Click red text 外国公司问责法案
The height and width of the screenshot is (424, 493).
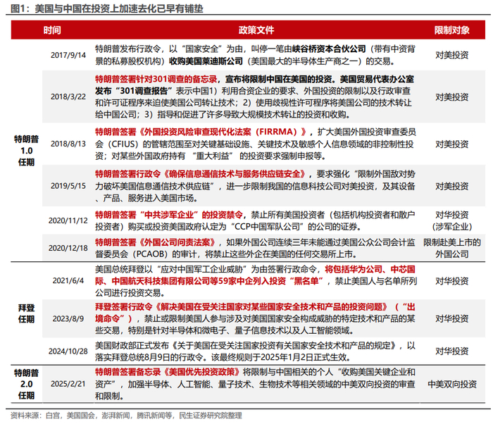coord(177,242)
